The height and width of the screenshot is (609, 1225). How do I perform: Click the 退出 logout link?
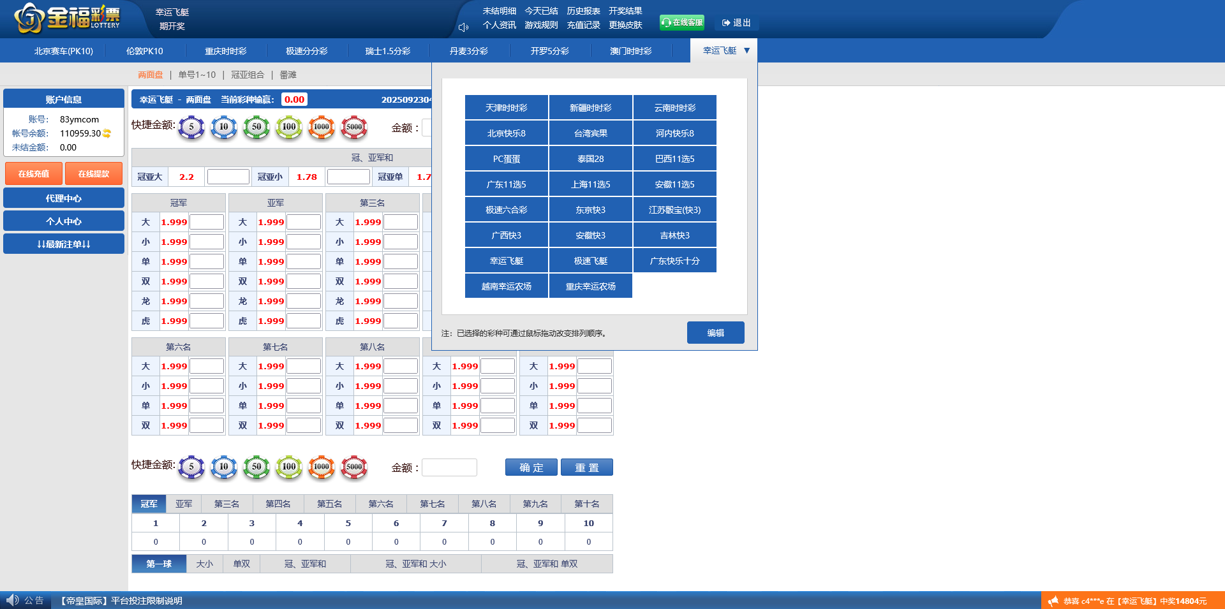(x=736, y=22)
